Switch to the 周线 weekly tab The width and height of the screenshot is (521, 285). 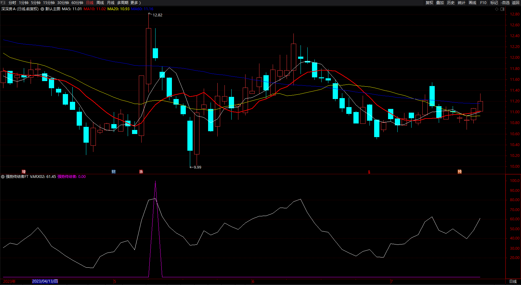coord(100,3)
